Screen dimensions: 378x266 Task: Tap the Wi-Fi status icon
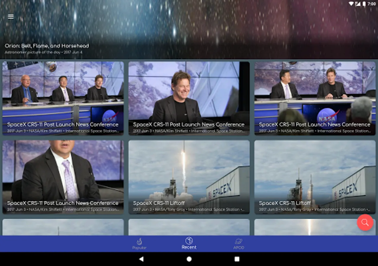(x=351, y=4)
